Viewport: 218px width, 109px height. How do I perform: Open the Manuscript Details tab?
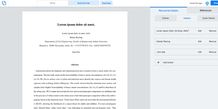[168, 10]
